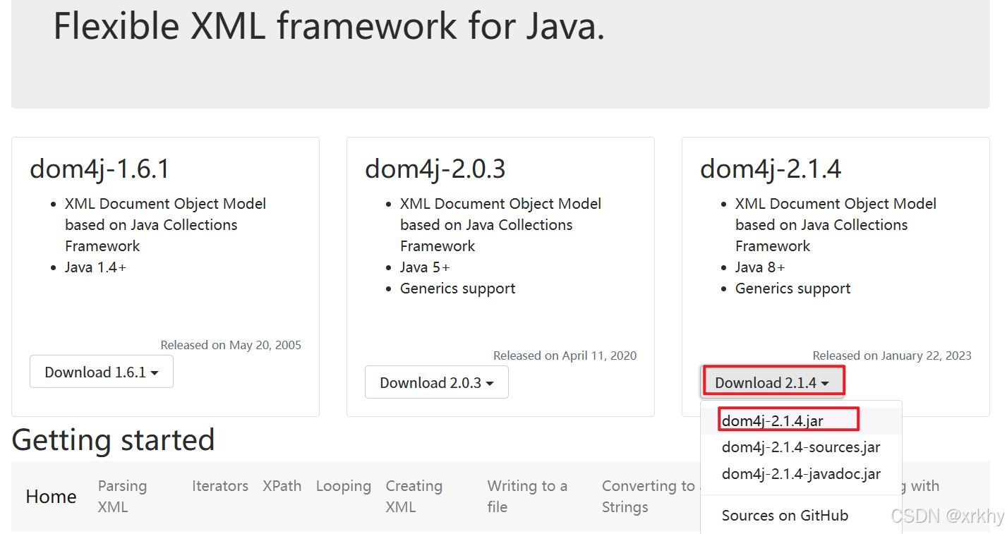Click the dom4j-1.6.1 card heading

100,169
